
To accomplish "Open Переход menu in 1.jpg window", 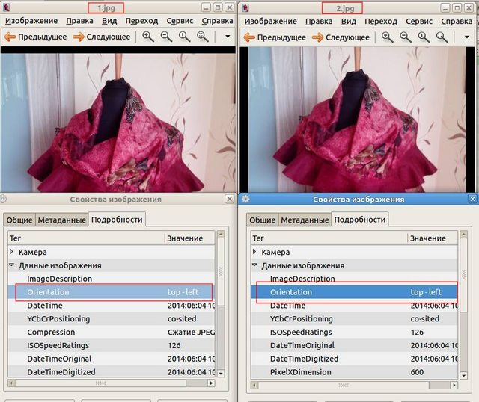I will pyautogui.click(x=141, y=21).
